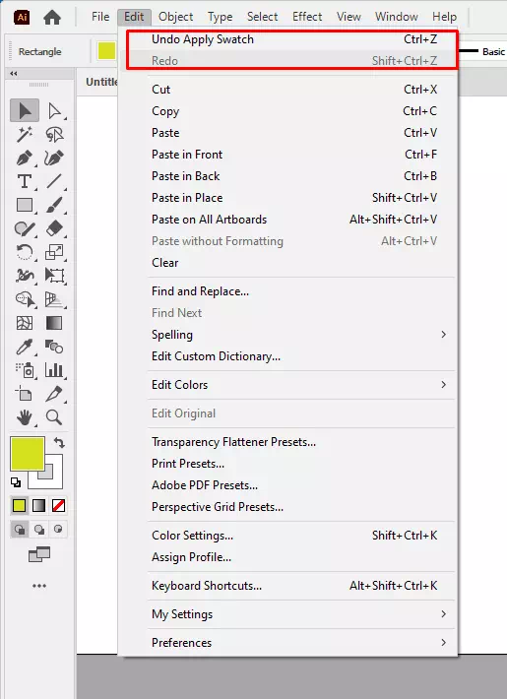Select the Perspective Grid tool
Viewport: 507px width, 699px height.
54,299
